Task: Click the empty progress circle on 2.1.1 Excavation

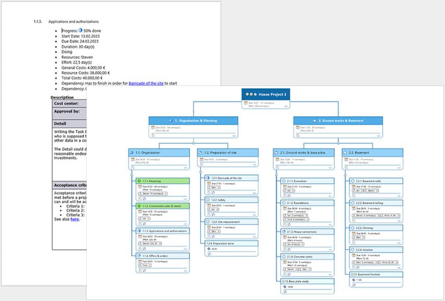Action: pyautogui.click(x=283, y=181)
